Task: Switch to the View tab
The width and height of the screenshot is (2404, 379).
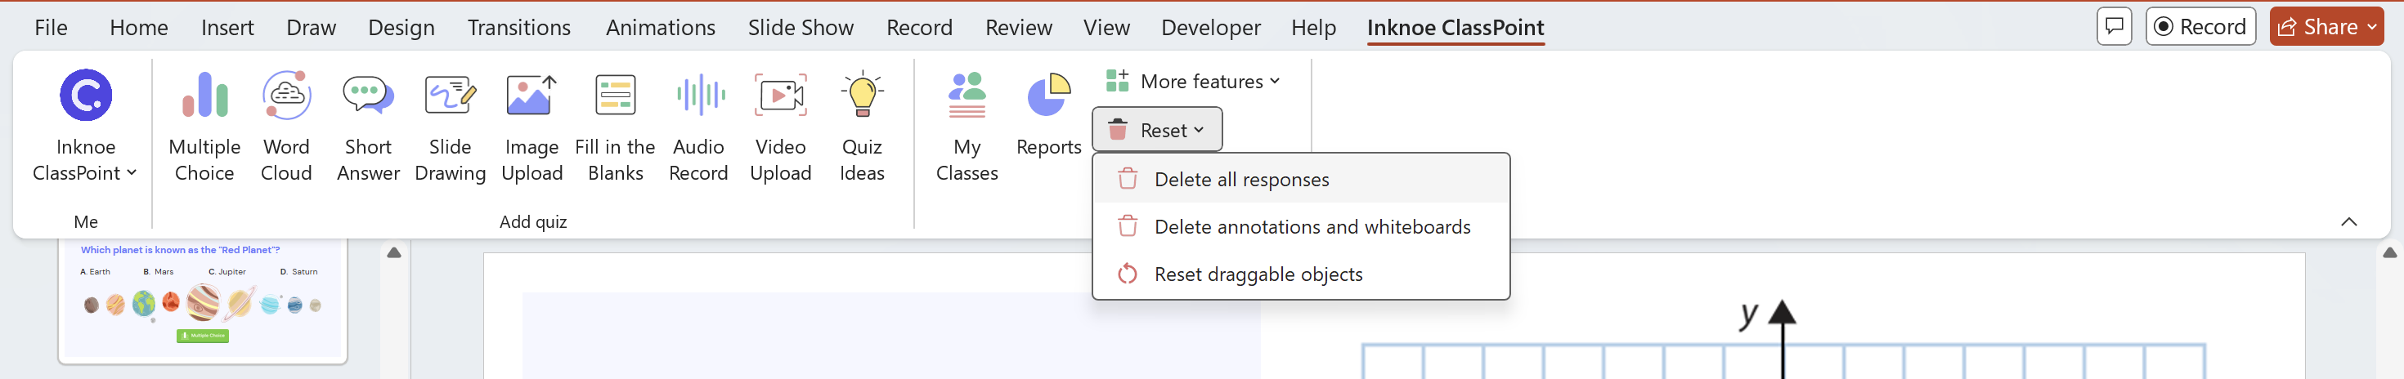Action: pyautogui.click(x=1106, y=27)
